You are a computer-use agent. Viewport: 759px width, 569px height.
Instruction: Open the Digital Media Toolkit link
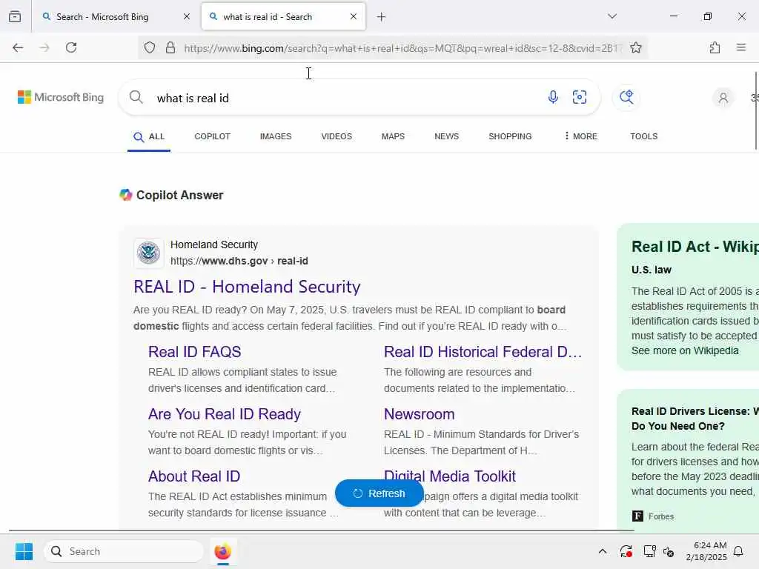coord(450,476)
